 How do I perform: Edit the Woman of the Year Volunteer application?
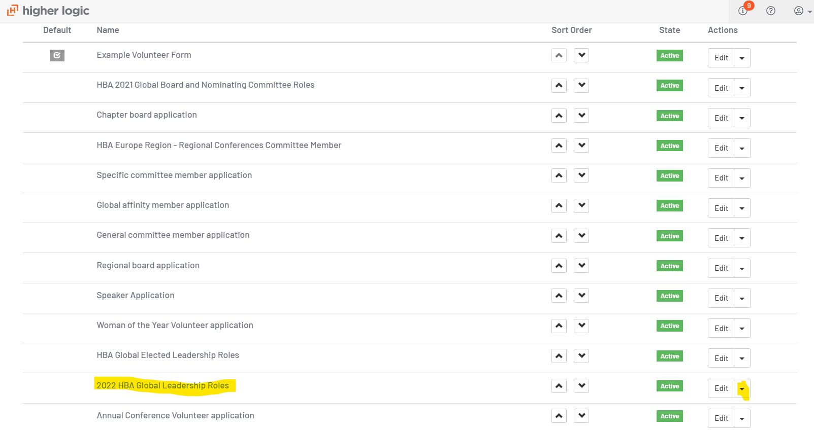(x=721, y=328)
